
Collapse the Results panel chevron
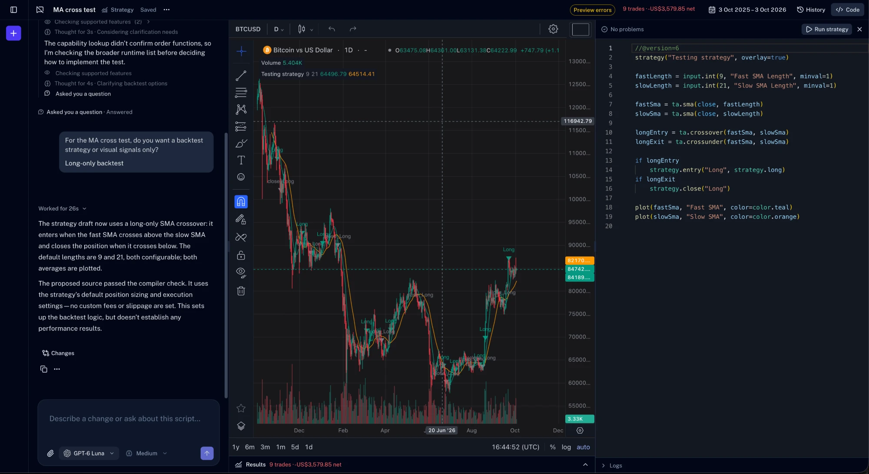click(585, 464)
